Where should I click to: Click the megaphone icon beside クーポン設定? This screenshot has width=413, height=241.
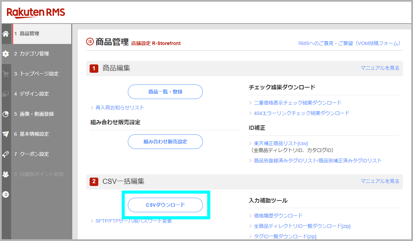(x=6, y=154)
